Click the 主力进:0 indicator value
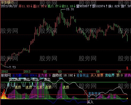Viewport: 131px width, 105px height. [x=44, y=76]
